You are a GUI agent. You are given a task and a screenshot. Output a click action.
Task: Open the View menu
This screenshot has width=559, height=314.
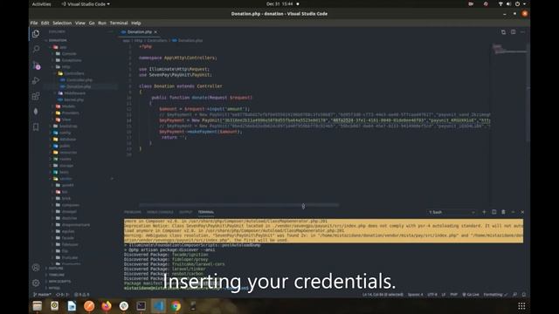[x=79, y=23]
